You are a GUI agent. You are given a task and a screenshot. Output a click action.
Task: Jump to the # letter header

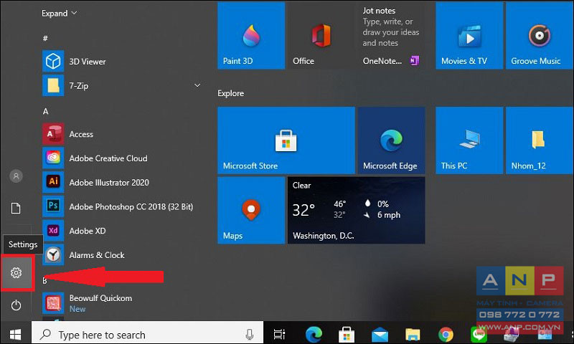coord(45,38)
